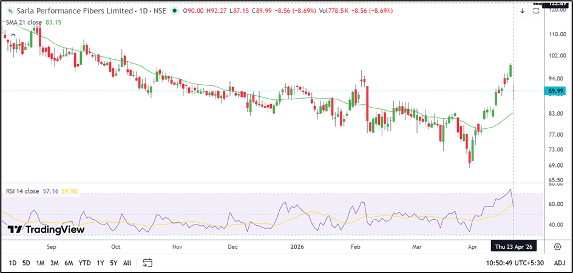
Task: Click the green market status dot
Action: [x=175, y=11]
